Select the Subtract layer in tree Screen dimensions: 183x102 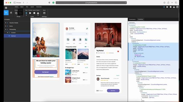point(13,36)
